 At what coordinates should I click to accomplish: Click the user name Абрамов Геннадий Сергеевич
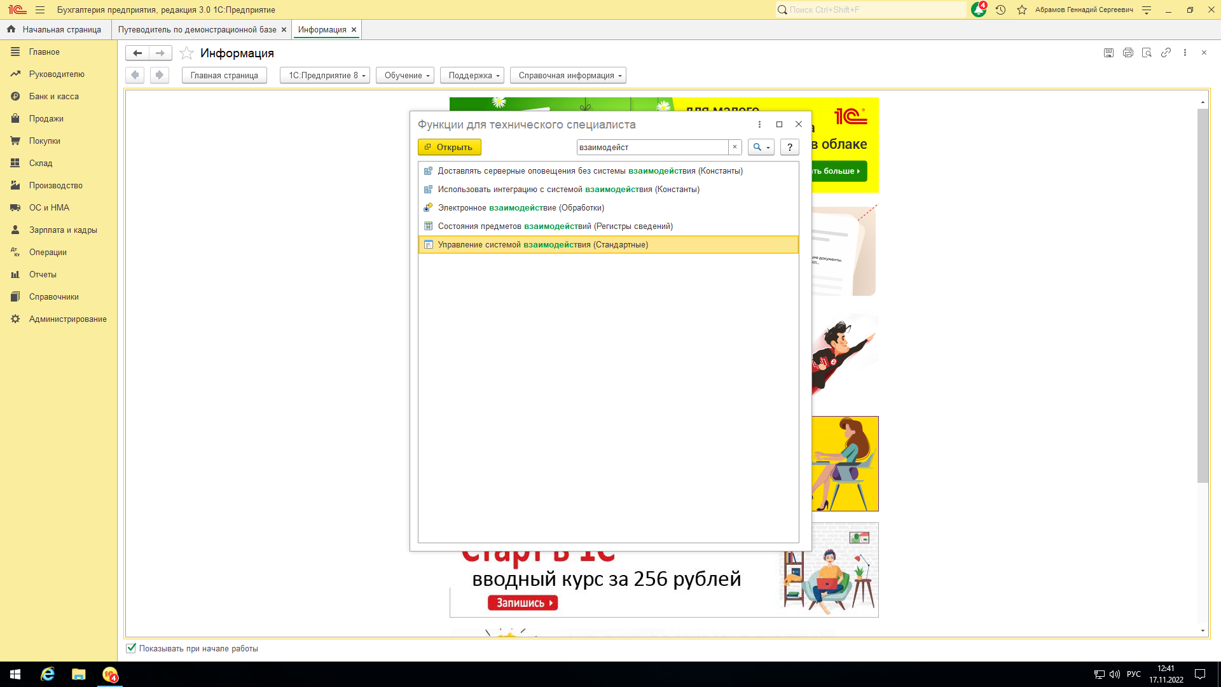pyautogui.click(x=1084, y=10)
